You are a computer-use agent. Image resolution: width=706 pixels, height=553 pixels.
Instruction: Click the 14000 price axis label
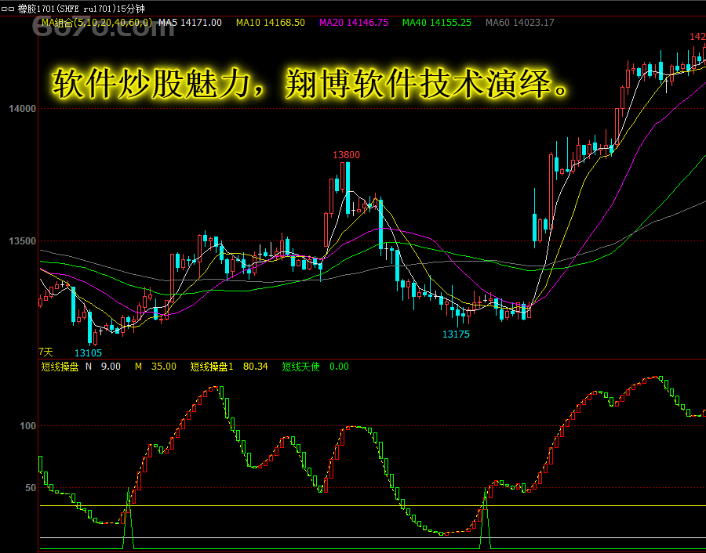click(22, 108)
